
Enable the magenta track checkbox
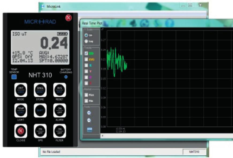86,77
